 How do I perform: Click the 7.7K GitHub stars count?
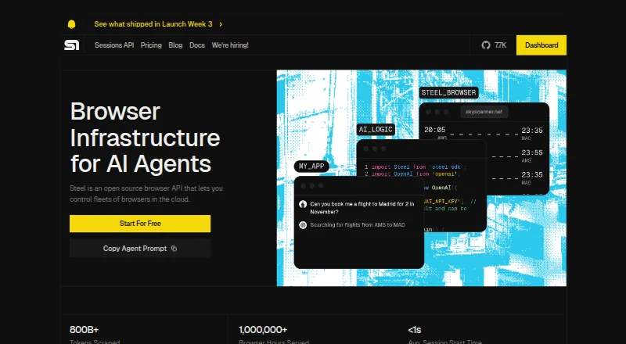500,45
